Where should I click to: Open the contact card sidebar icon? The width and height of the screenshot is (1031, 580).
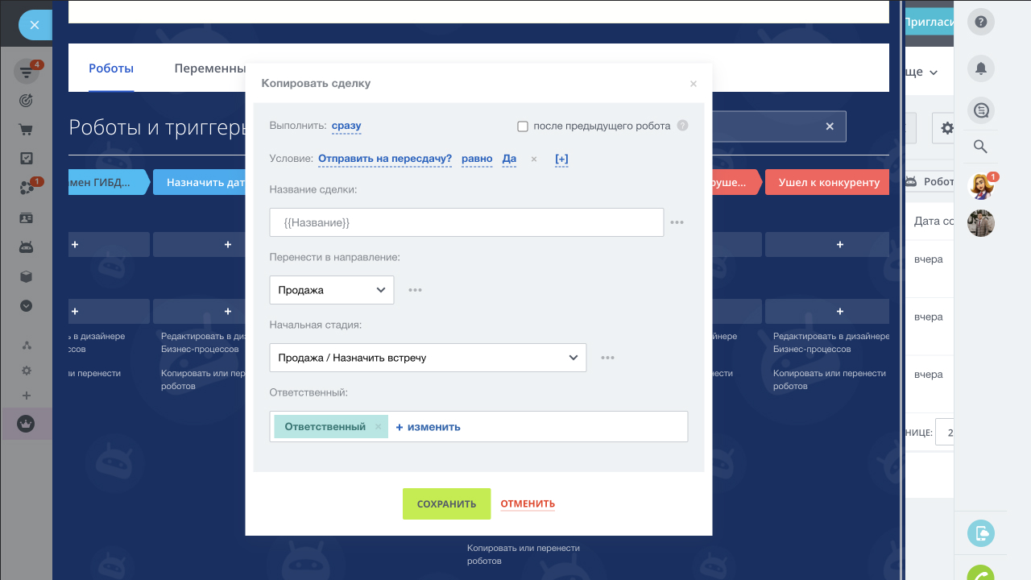coord(26,217)
